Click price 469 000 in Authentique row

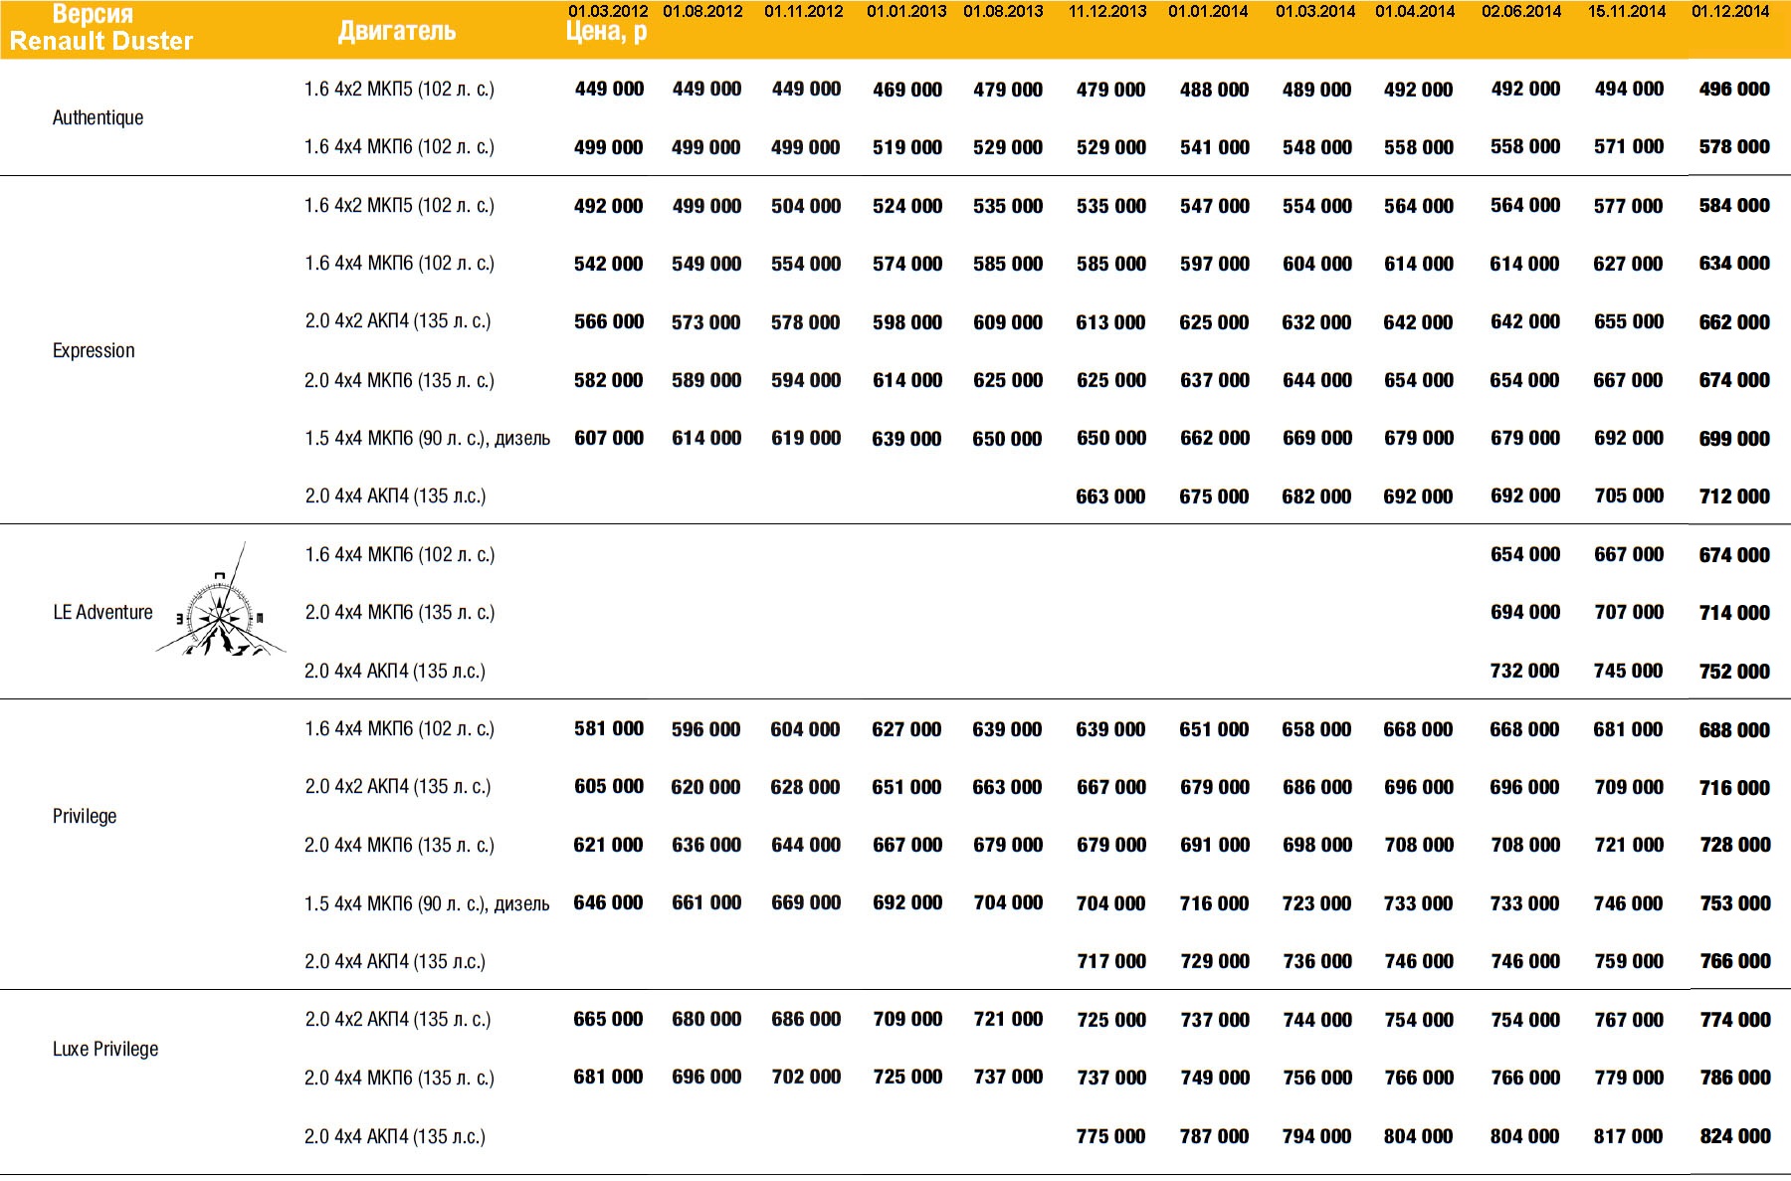point(907,90)
